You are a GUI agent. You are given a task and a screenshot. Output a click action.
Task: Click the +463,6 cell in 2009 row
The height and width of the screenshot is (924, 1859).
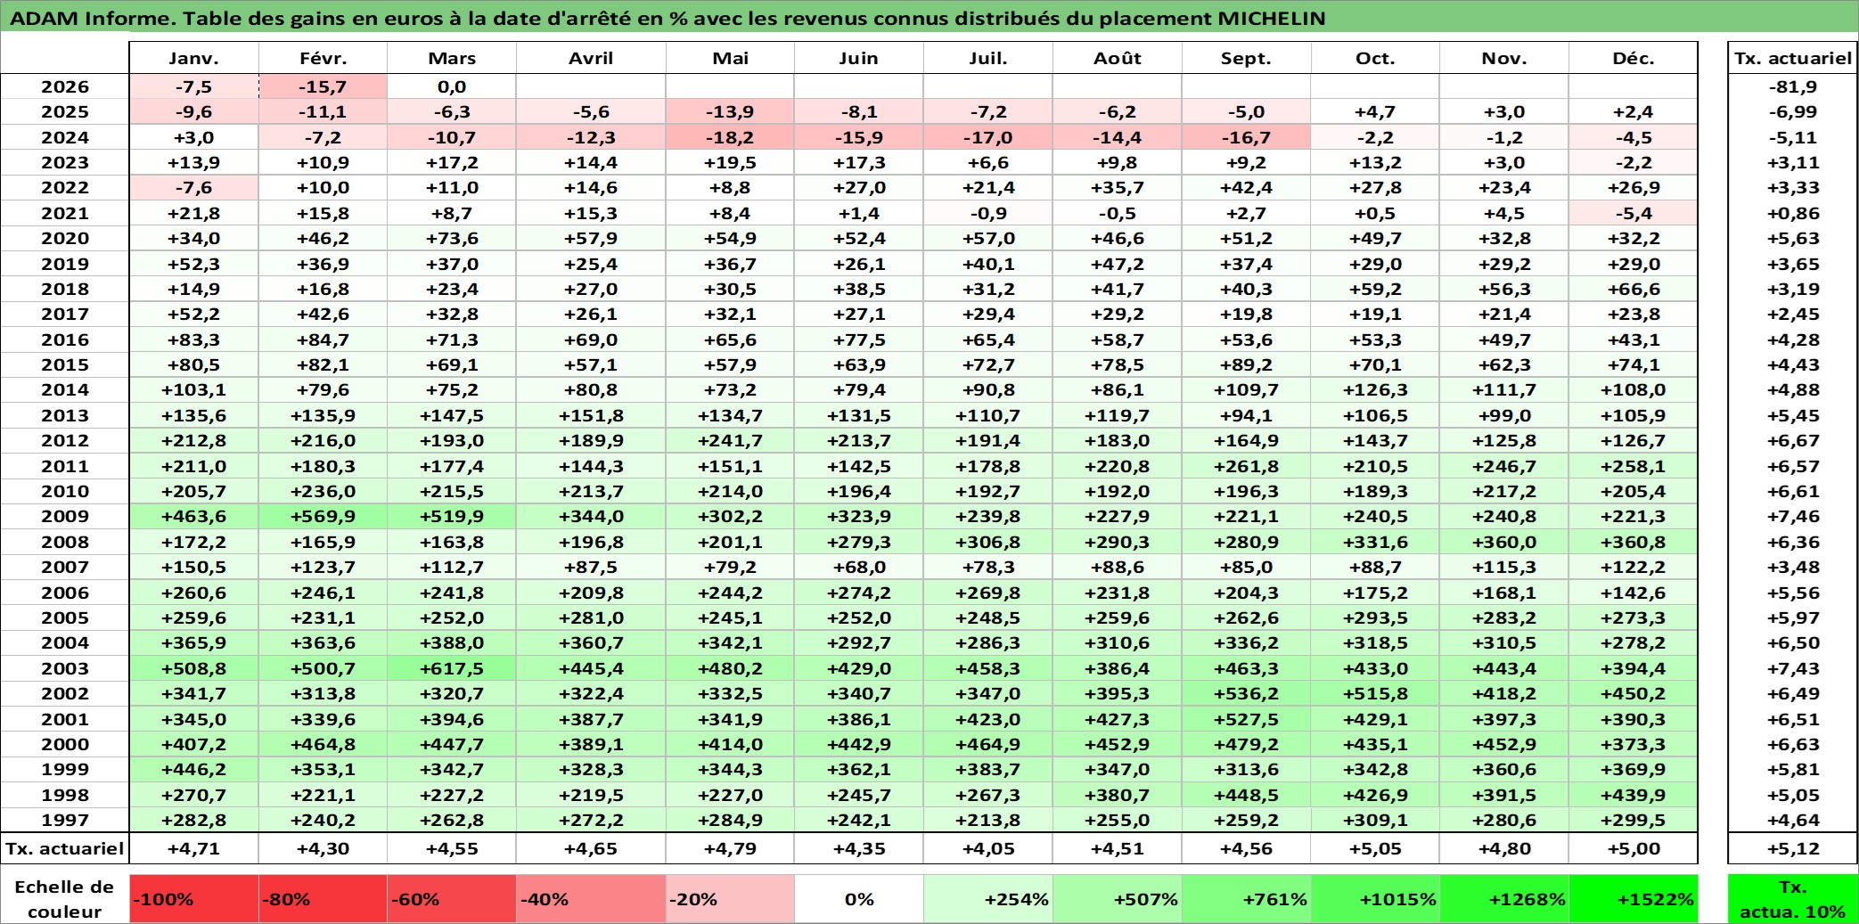(x=194, y=516)
